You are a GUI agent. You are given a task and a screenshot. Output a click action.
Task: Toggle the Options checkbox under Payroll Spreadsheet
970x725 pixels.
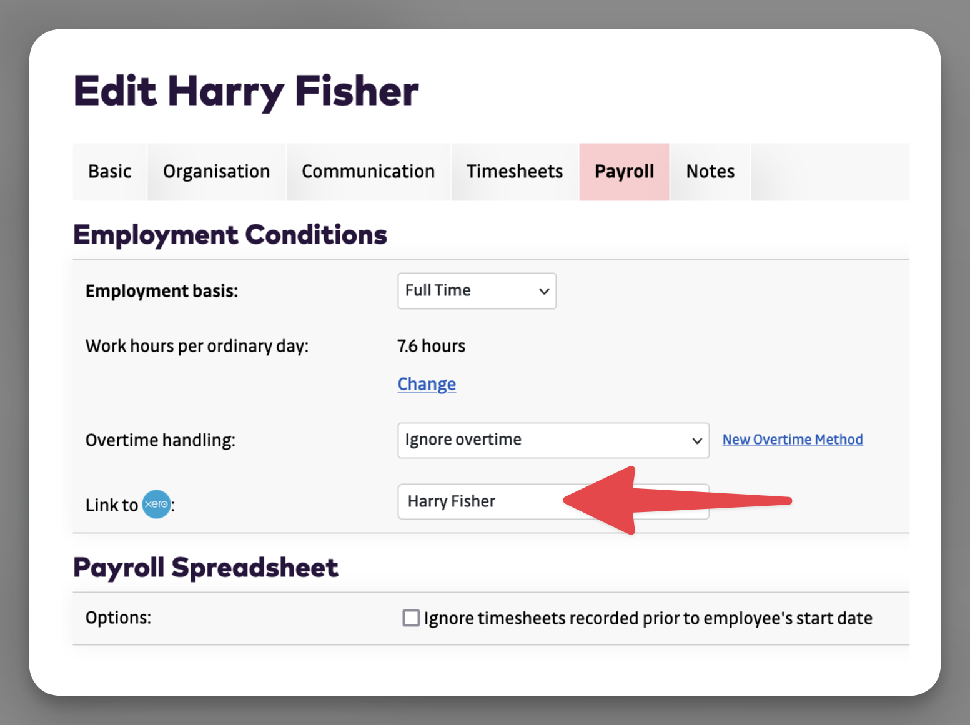click(411, 618)
